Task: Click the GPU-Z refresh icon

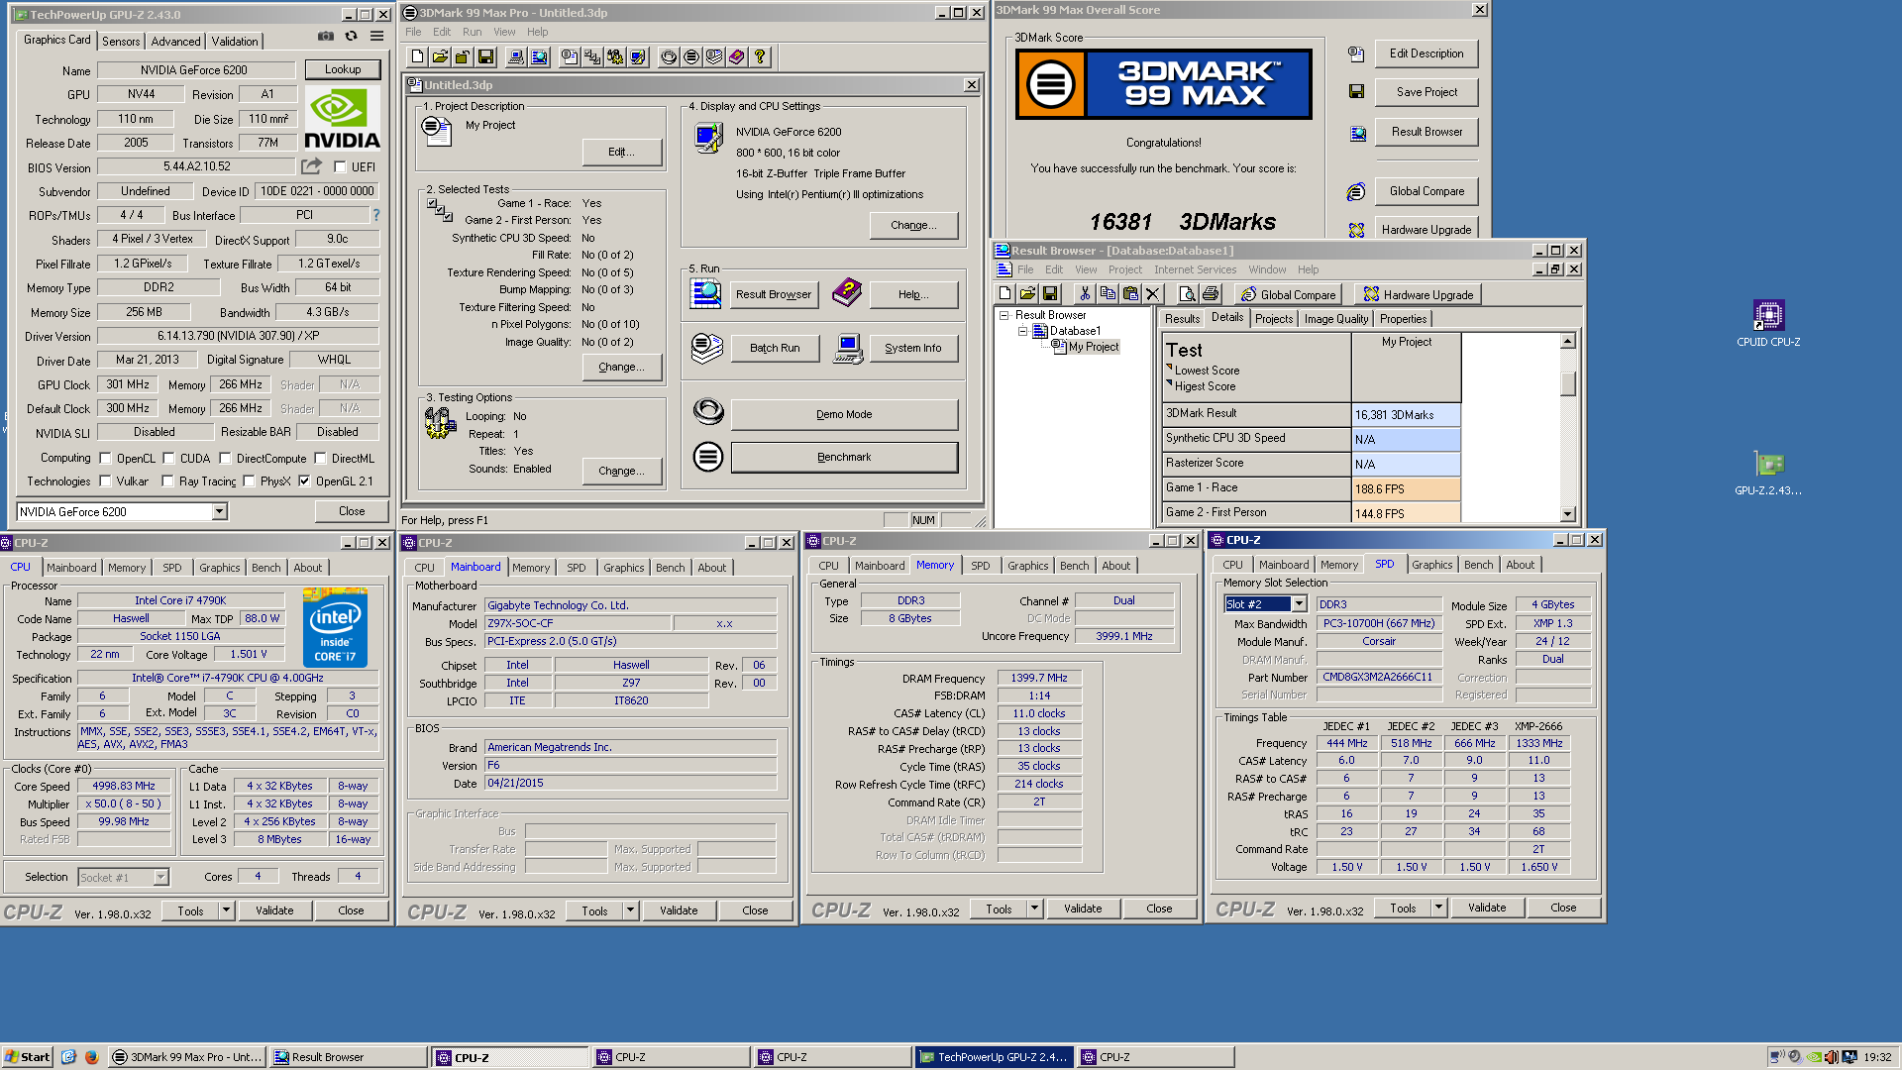Action: [x=351, y=37]
